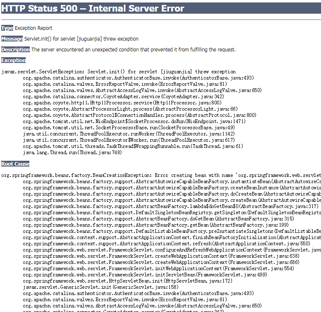
Task: Click the AbstractBeanFactory.java:315 doGetBean line
Action: tap(159, 219)
